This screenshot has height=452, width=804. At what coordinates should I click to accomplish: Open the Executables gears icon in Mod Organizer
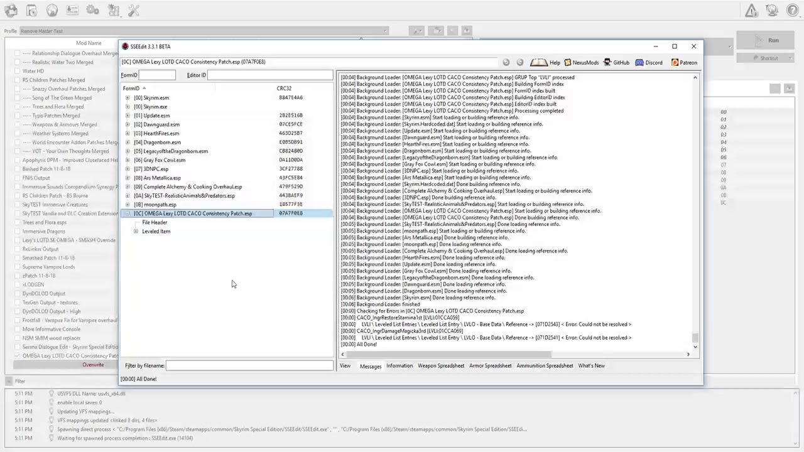(92, 10)
